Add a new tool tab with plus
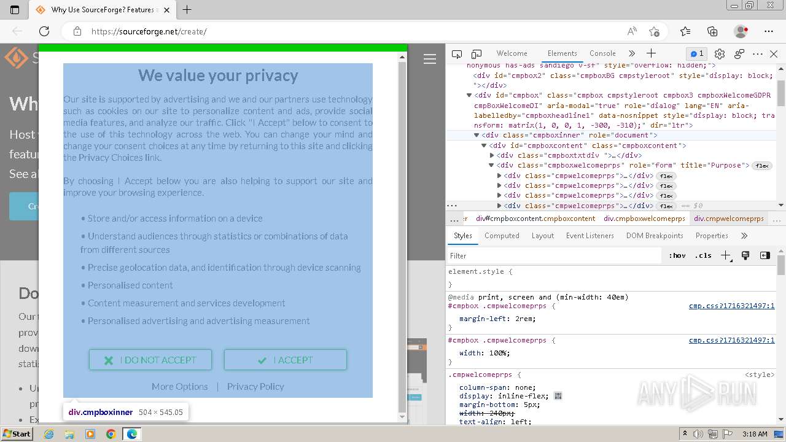Image resolution: width=786 pixels, height=442 pixels. coord(652,53)
